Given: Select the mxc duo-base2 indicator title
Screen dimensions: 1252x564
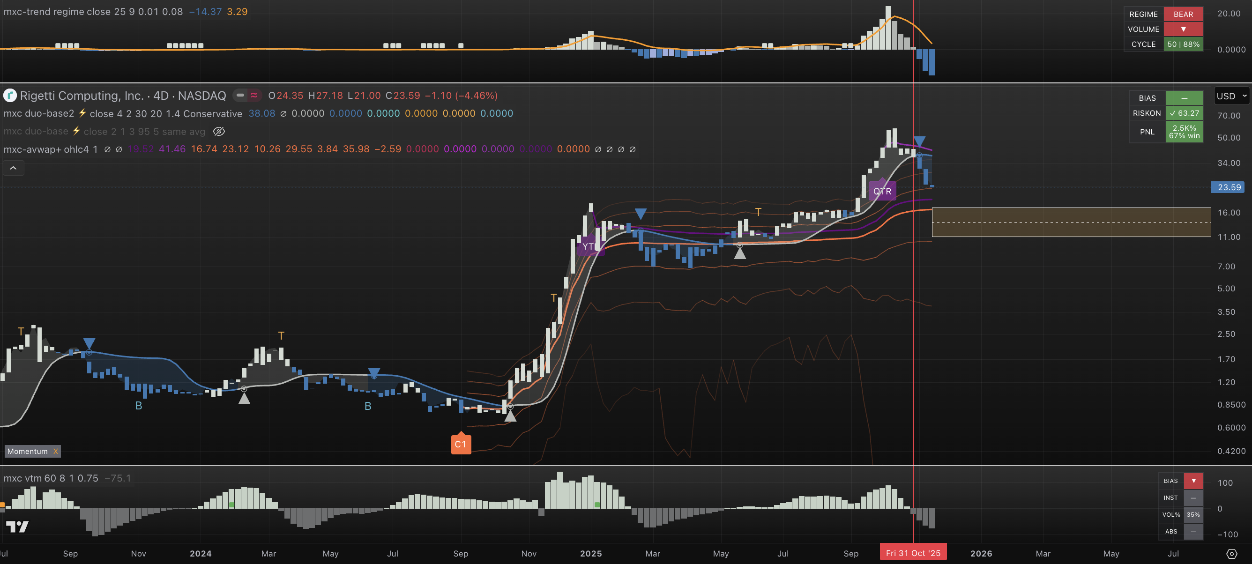Looking at the screenshot, I should [39, 114].
